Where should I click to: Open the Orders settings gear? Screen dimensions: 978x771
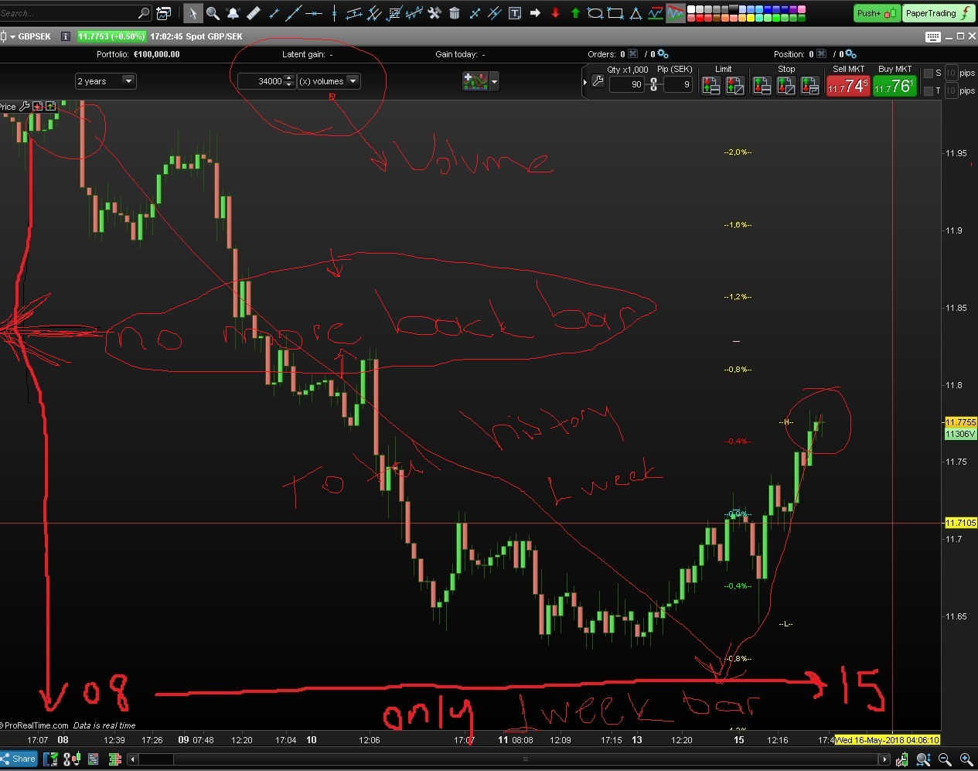(x=663, y=54)
